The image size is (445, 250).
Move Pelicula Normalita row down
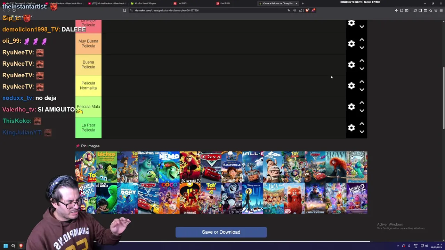[362, 90]
